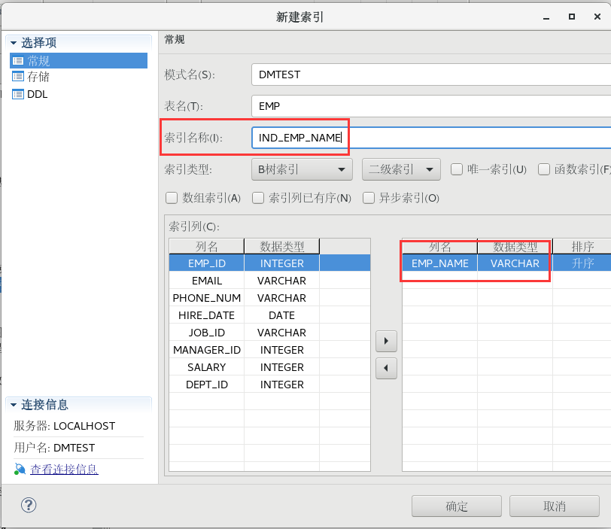Click the VARCHAR type of EMP_NAME
Image resolution: width=611 pixels, height=529 pixels.
(x=515, y=263)
